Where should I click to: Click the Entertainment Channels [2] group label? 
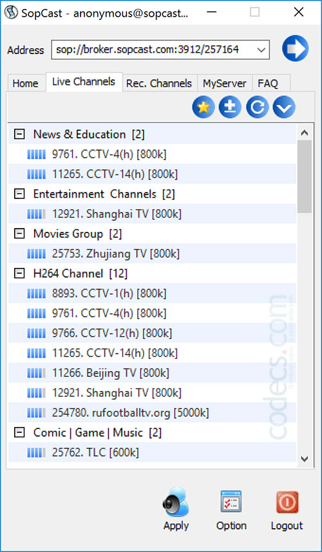pos(104,194)
